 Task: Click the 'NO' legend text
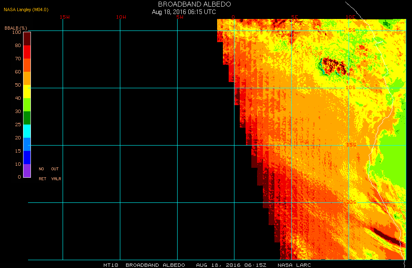[x=42, y=169]
